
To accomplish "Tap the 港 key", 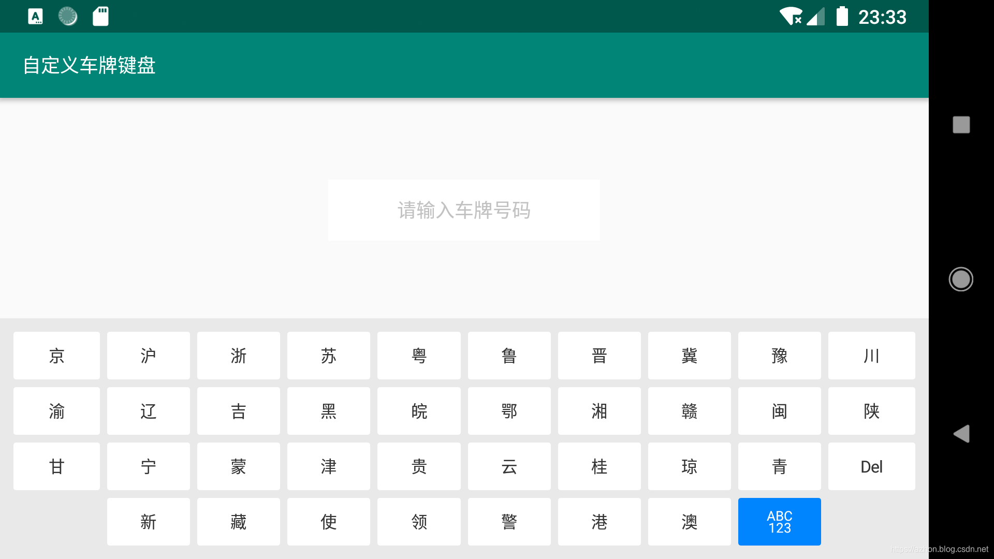I will tap(599, 522).
